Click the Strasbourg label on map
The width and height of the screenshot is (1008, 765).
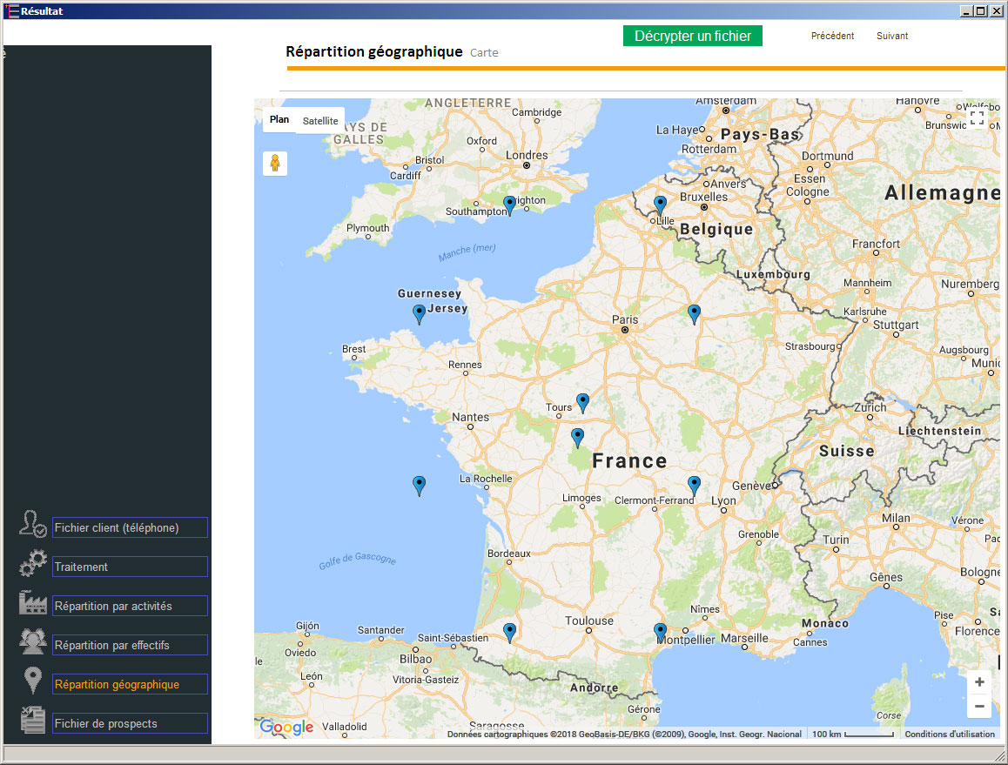click(810, 346)
